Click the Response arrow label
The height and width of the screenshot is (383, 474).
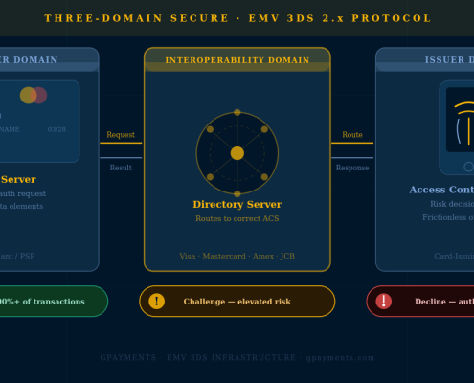pos(352,168)
